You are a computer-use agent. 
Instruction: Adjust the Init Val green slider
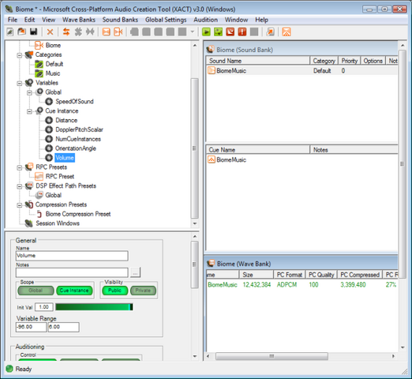[x=94, y=307]
